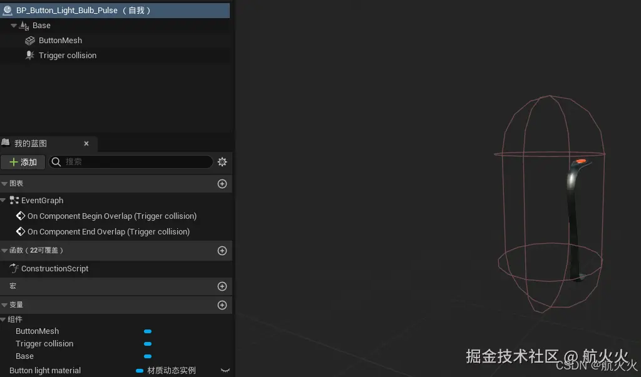Add a variable with the 变量 plus icon
This screenshot has height=377, width=641.
tap(222, 304)
